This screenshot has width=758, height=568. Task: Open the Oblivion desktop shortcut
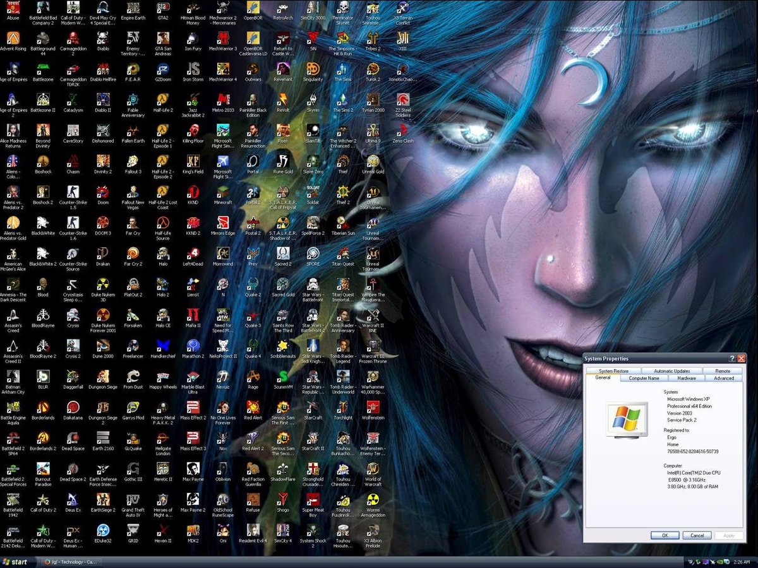click(x=223, y=473)
